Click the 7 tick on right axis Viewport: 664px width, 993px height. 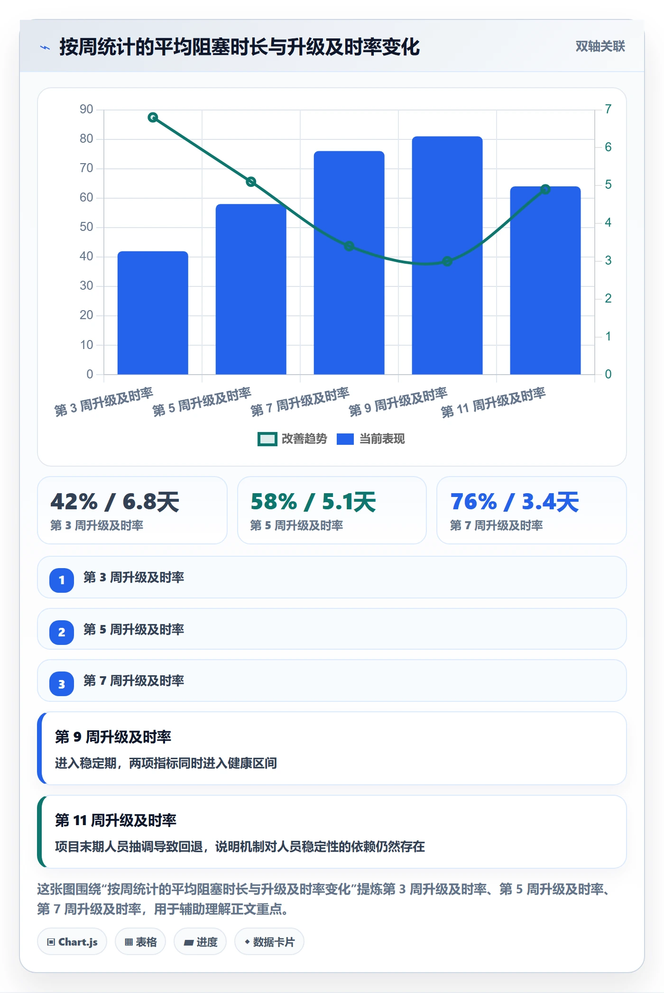(608, 109)
